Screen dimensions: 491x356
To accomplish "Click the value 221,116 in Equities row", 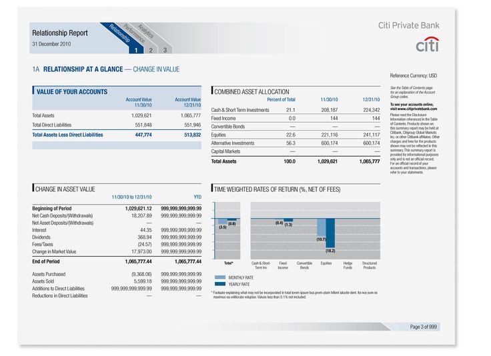I will [x=330, y=135].
